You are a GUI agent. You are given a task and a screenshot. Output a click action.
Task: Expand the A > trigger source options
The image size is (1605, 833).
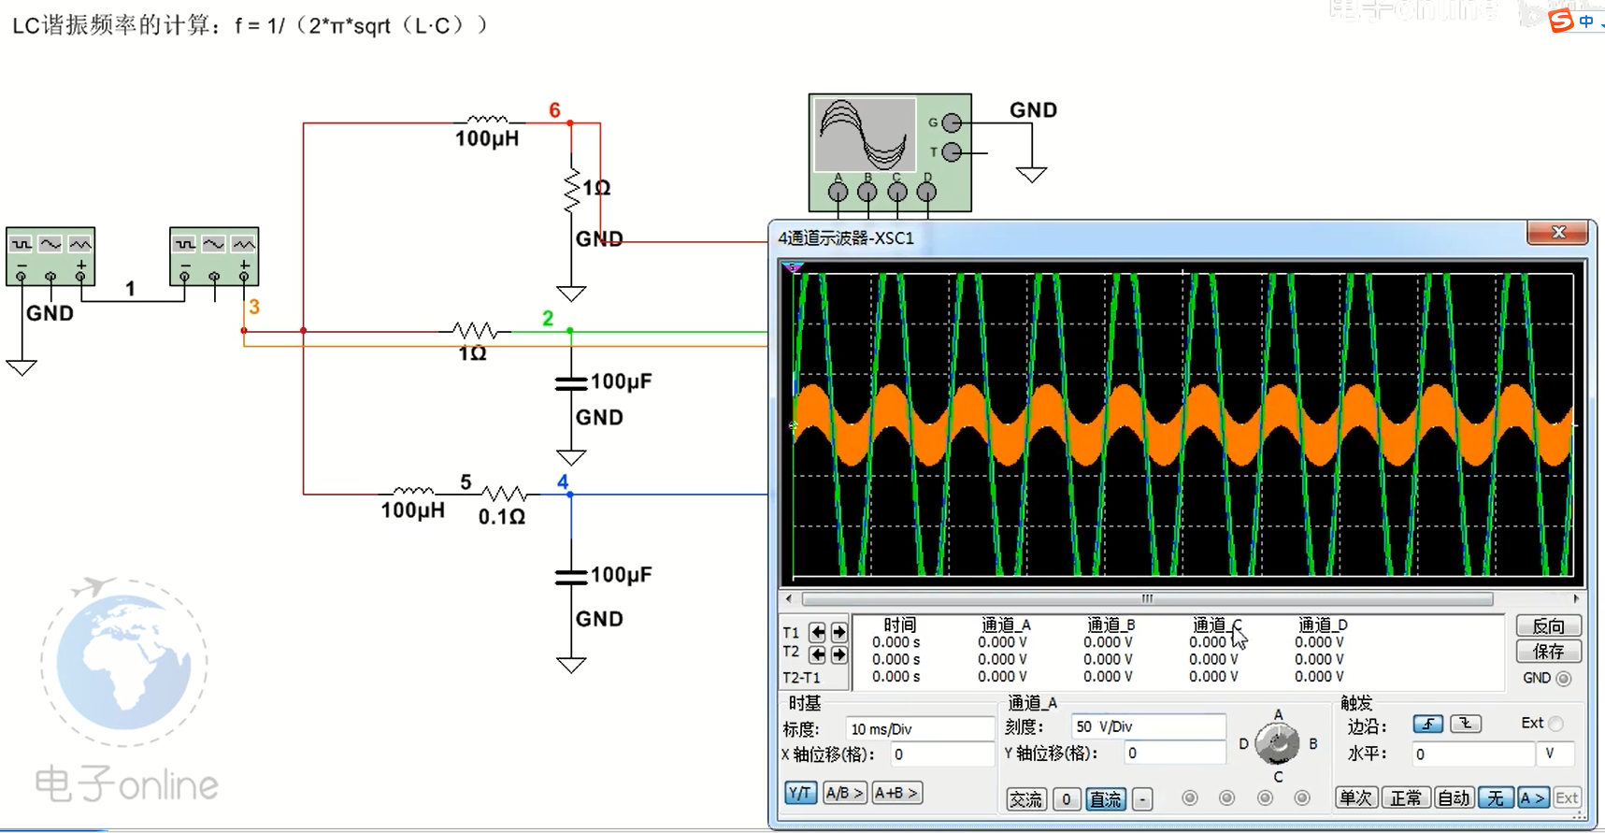[x=1533, y=797]
